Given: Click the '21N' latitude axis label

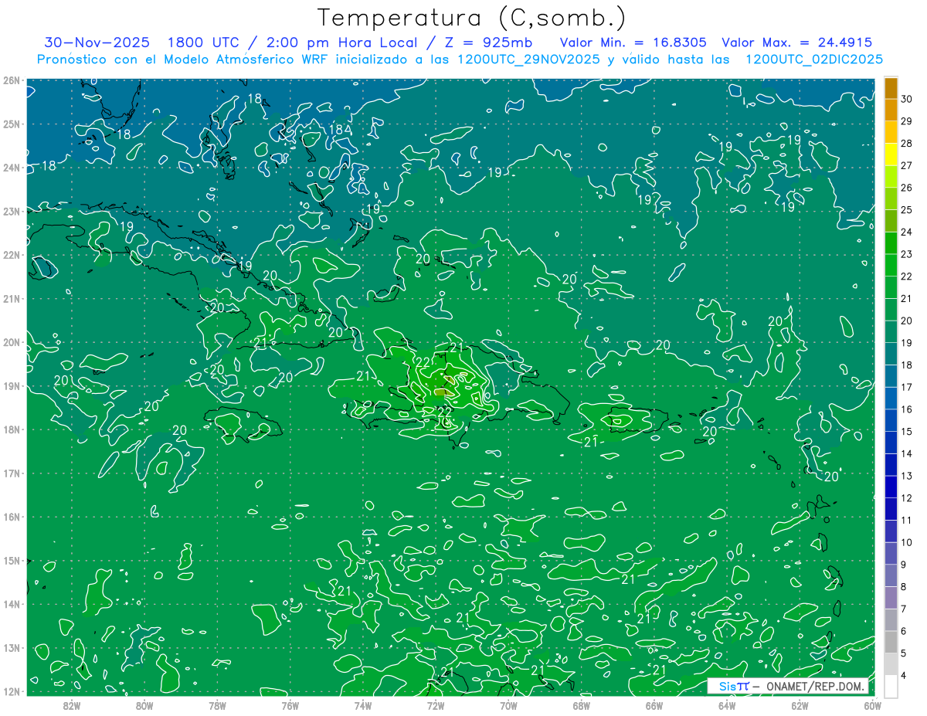Looking at the screenshot, I should coord(11,298).
